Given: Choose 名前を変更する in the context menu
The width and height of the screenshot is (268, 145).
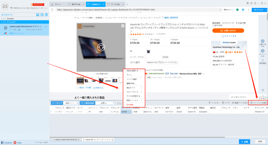Looking at the screenshot, I should 134,71.
